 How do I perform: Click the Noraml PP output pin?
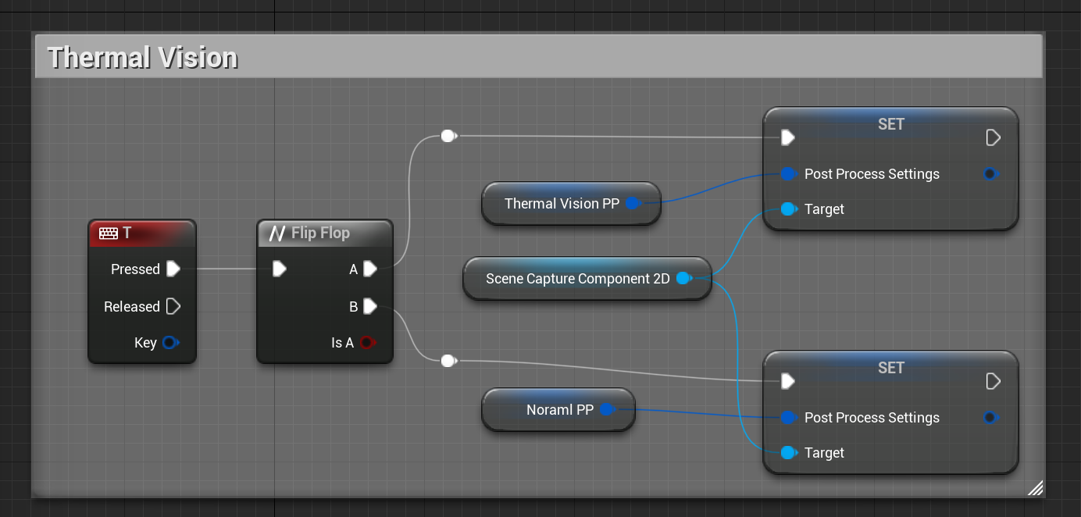click(608, 409)
